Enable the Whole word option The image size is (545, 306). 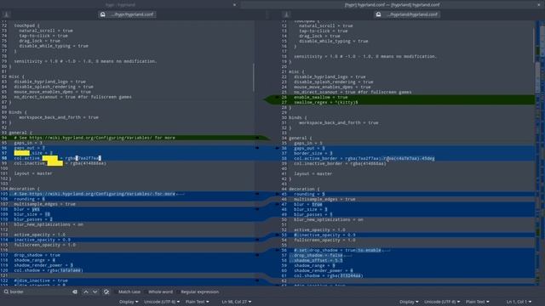pos(160,292)
